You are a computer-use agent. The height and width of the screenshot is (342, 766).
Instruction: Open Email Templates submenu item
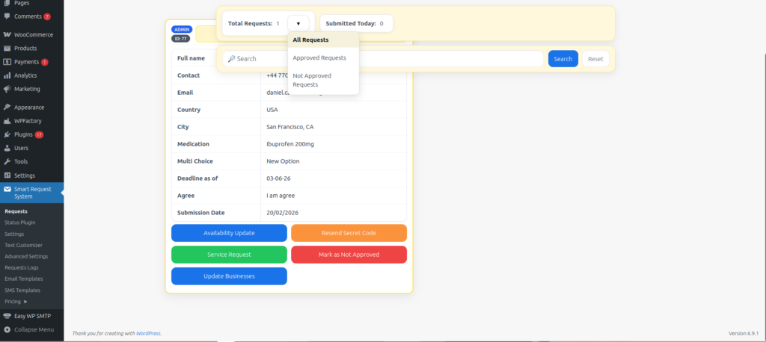tap(22, 279)
